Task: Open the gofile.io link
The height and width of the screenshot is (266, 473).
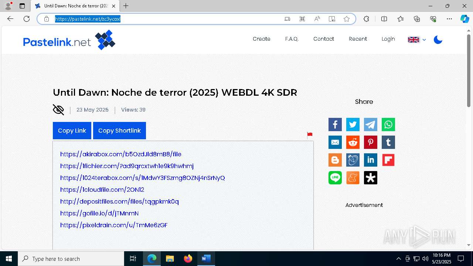Action: coord(99,213)
